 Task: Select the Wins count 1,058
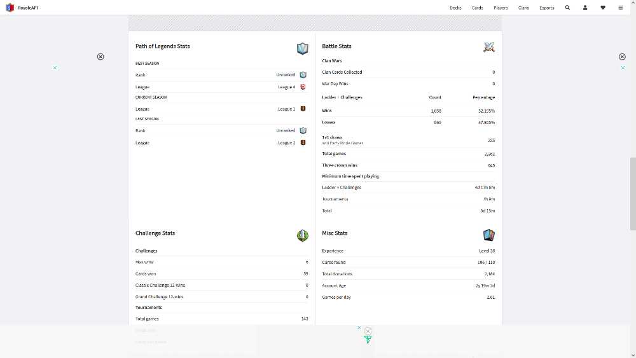pyautogui.click(x=436, y=111)
